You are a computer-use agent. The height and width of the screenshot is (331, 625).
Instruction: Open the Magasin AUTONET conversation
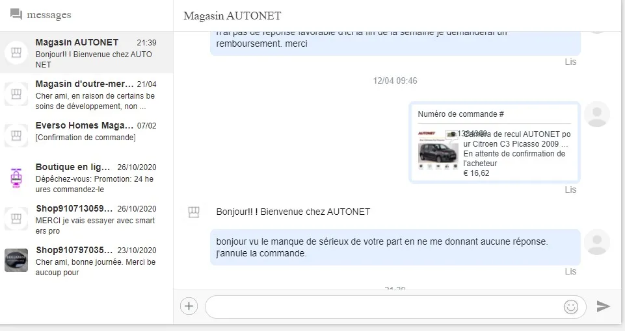pos(86,53)
